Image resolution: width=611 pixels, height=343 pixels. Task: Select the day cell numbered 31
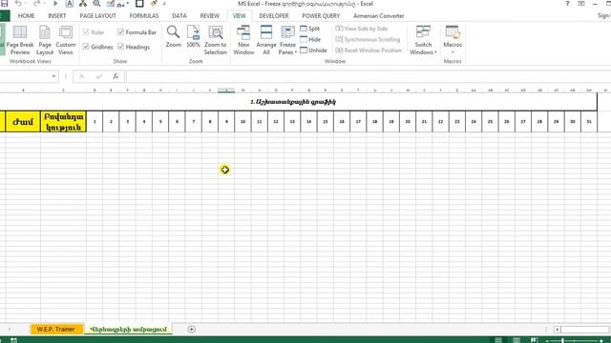(589, 122)
